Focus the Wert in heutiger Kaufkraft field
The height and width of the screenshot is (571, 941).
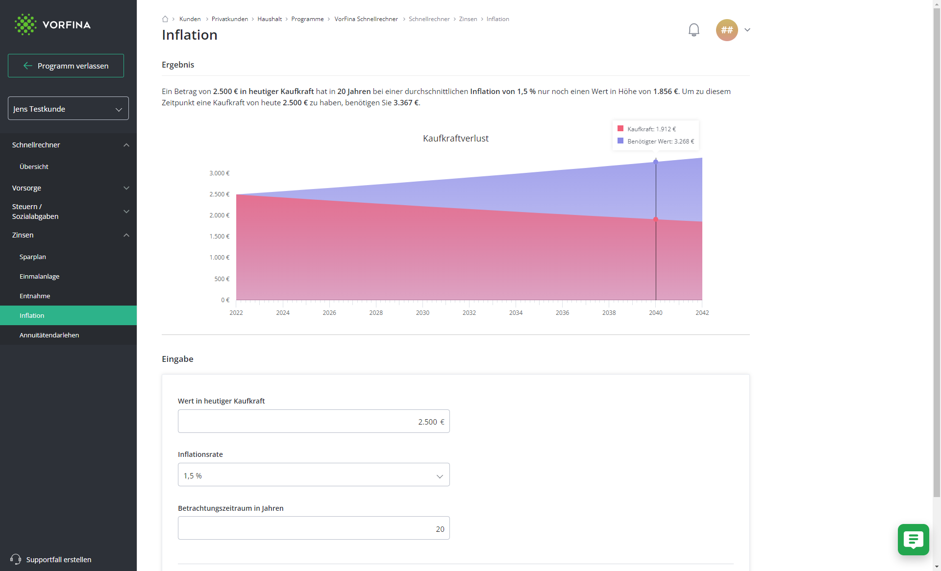click(x=314, y=421)
